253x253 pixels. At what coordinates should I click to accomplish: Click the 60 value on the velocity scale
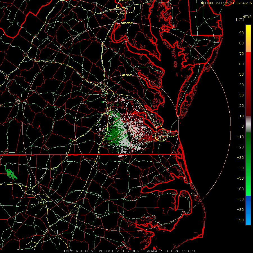[x=241, y=64]
